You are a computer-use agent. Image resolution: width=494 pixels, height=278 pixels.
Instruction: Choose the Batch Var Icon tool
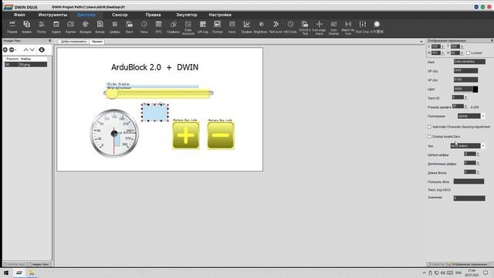click(x=348, y=28)
